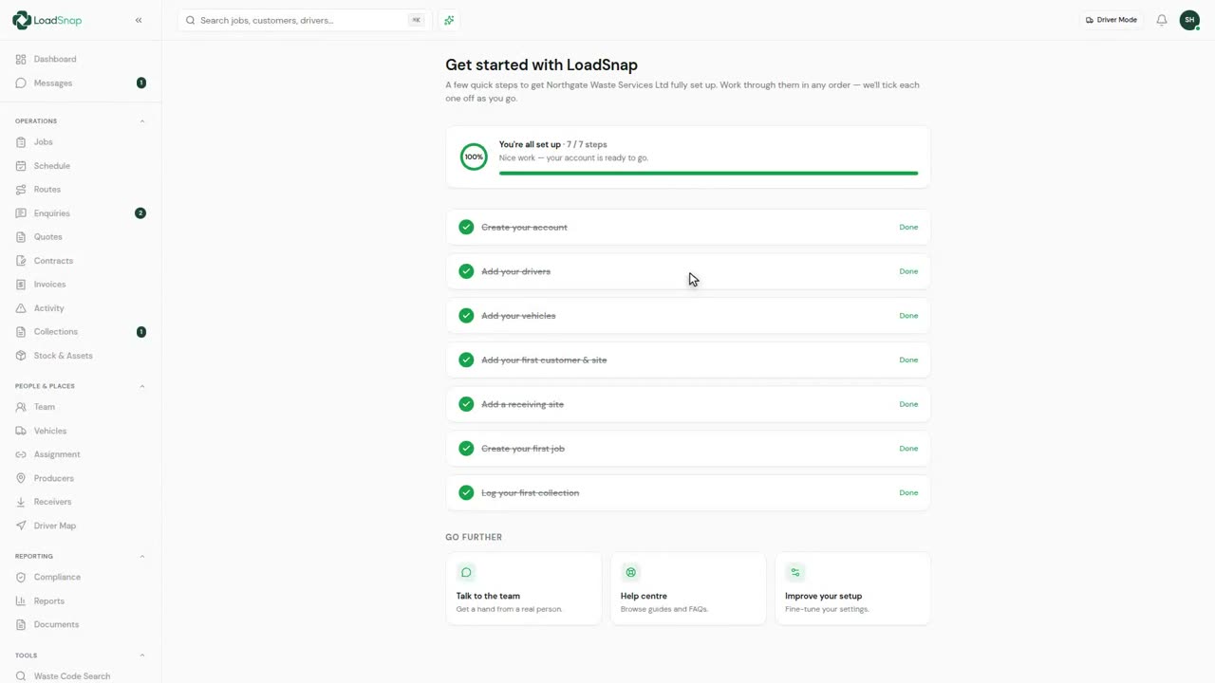Toggle 'Add your first customer & site' checkmark
The height and width of the screenshot is (683, 1215).
(466, 360)
